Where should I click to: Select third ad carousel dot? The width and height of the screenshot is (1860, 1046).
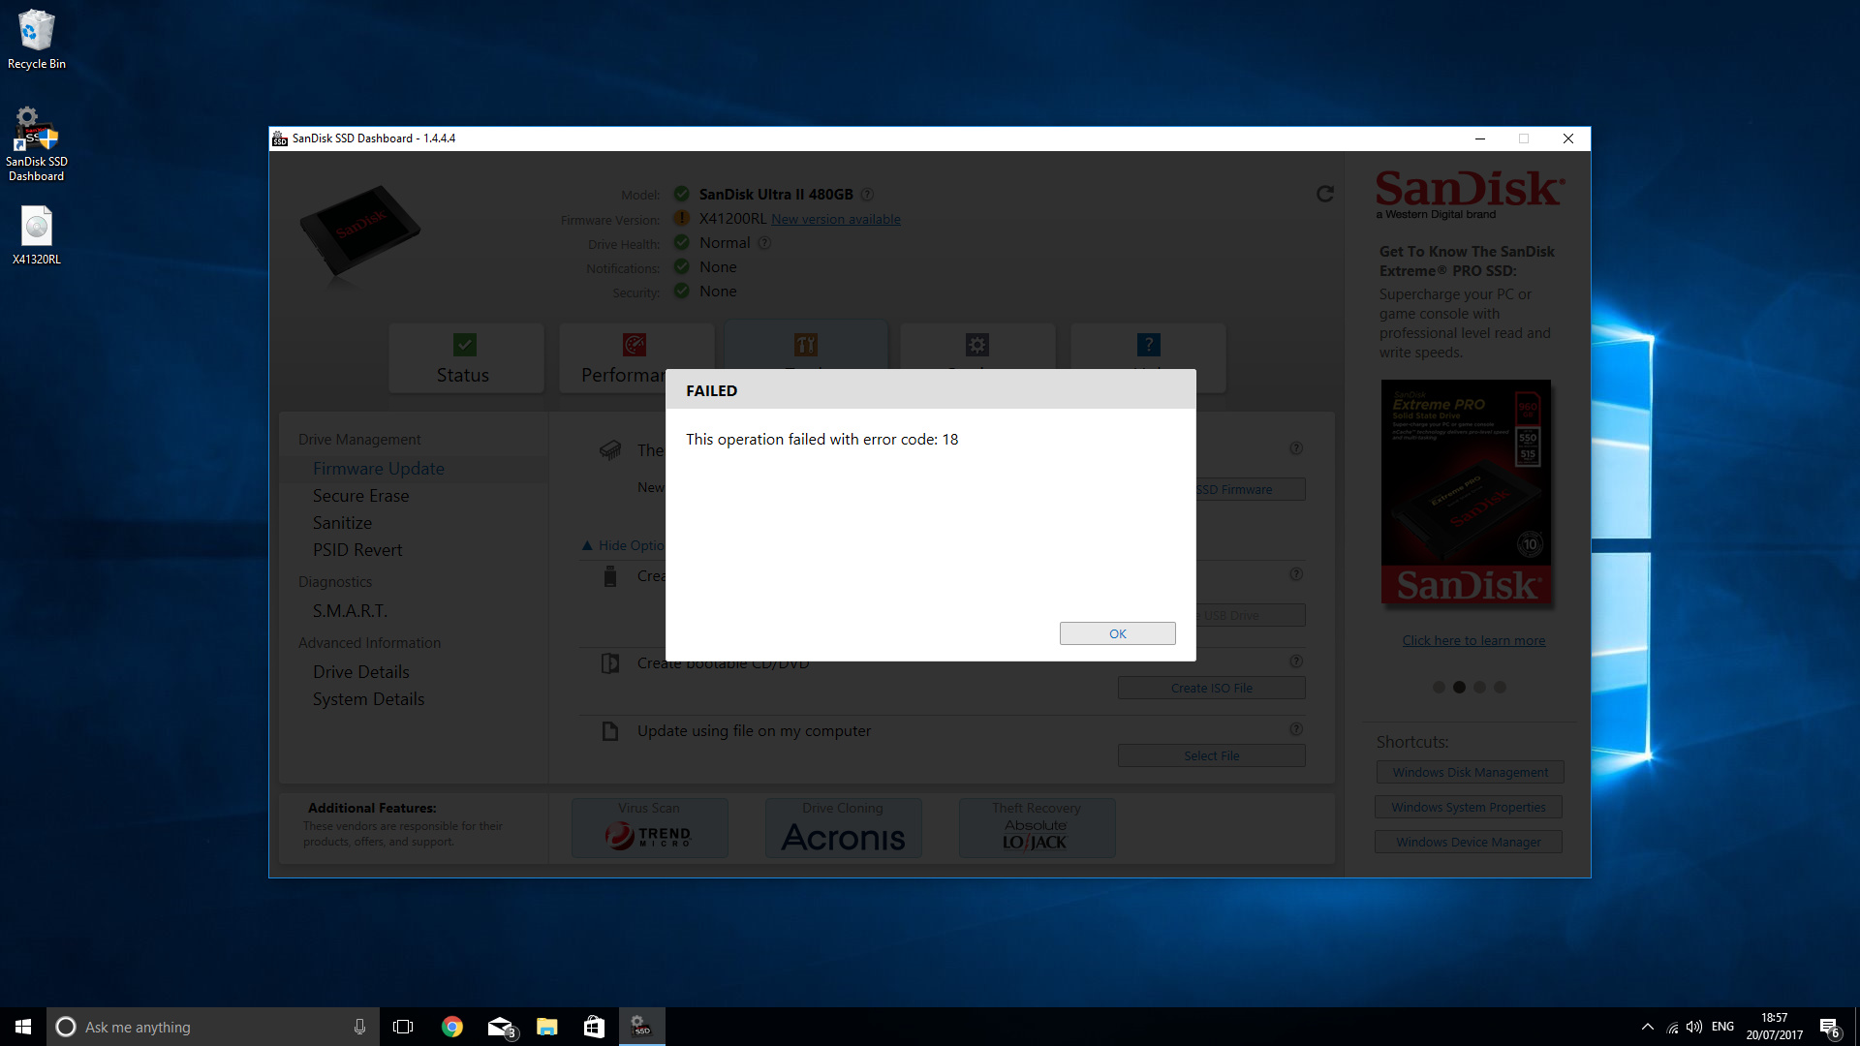point(1479,687)
